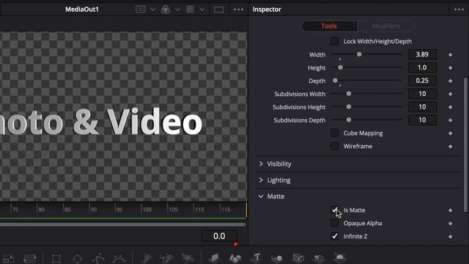Add keyframe for Depth parameter
Viewport: 469px width, 264px height.
click(450, 81)
